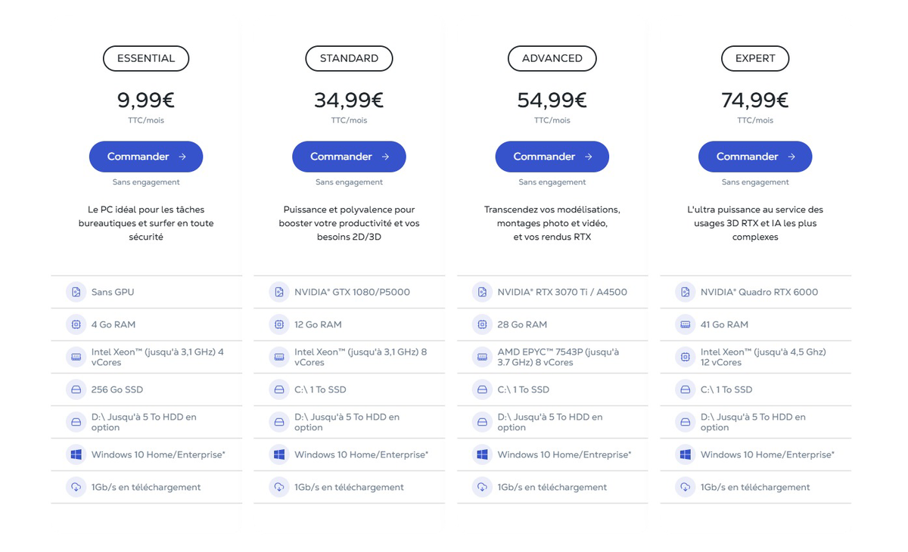Click the download cloud icon in the Standard plan
Screen dimensions: 908x552
coord(279,487)
